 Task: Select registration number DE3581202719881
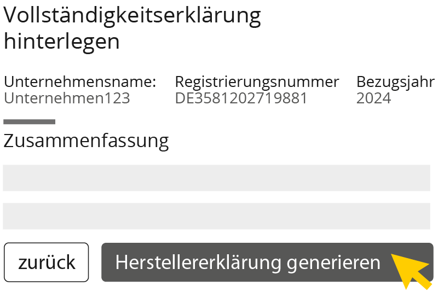coord(241,98)
